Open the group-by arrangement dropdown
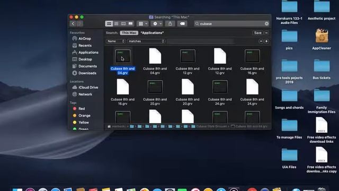 pos(142,23)
